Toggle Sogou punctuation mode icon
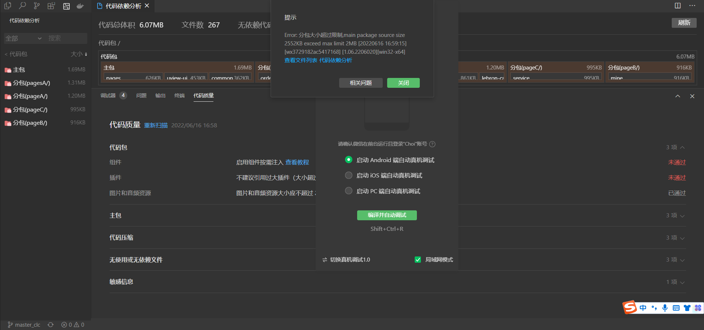This screenshot has height=330, width=704. tap(654, 308)
